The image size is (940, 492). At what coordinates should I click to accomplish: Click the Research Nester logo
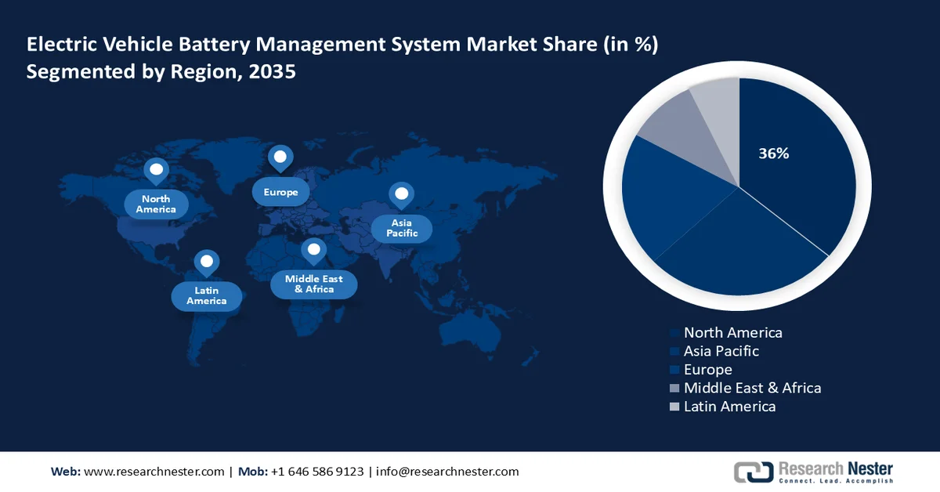pos(815,470)
